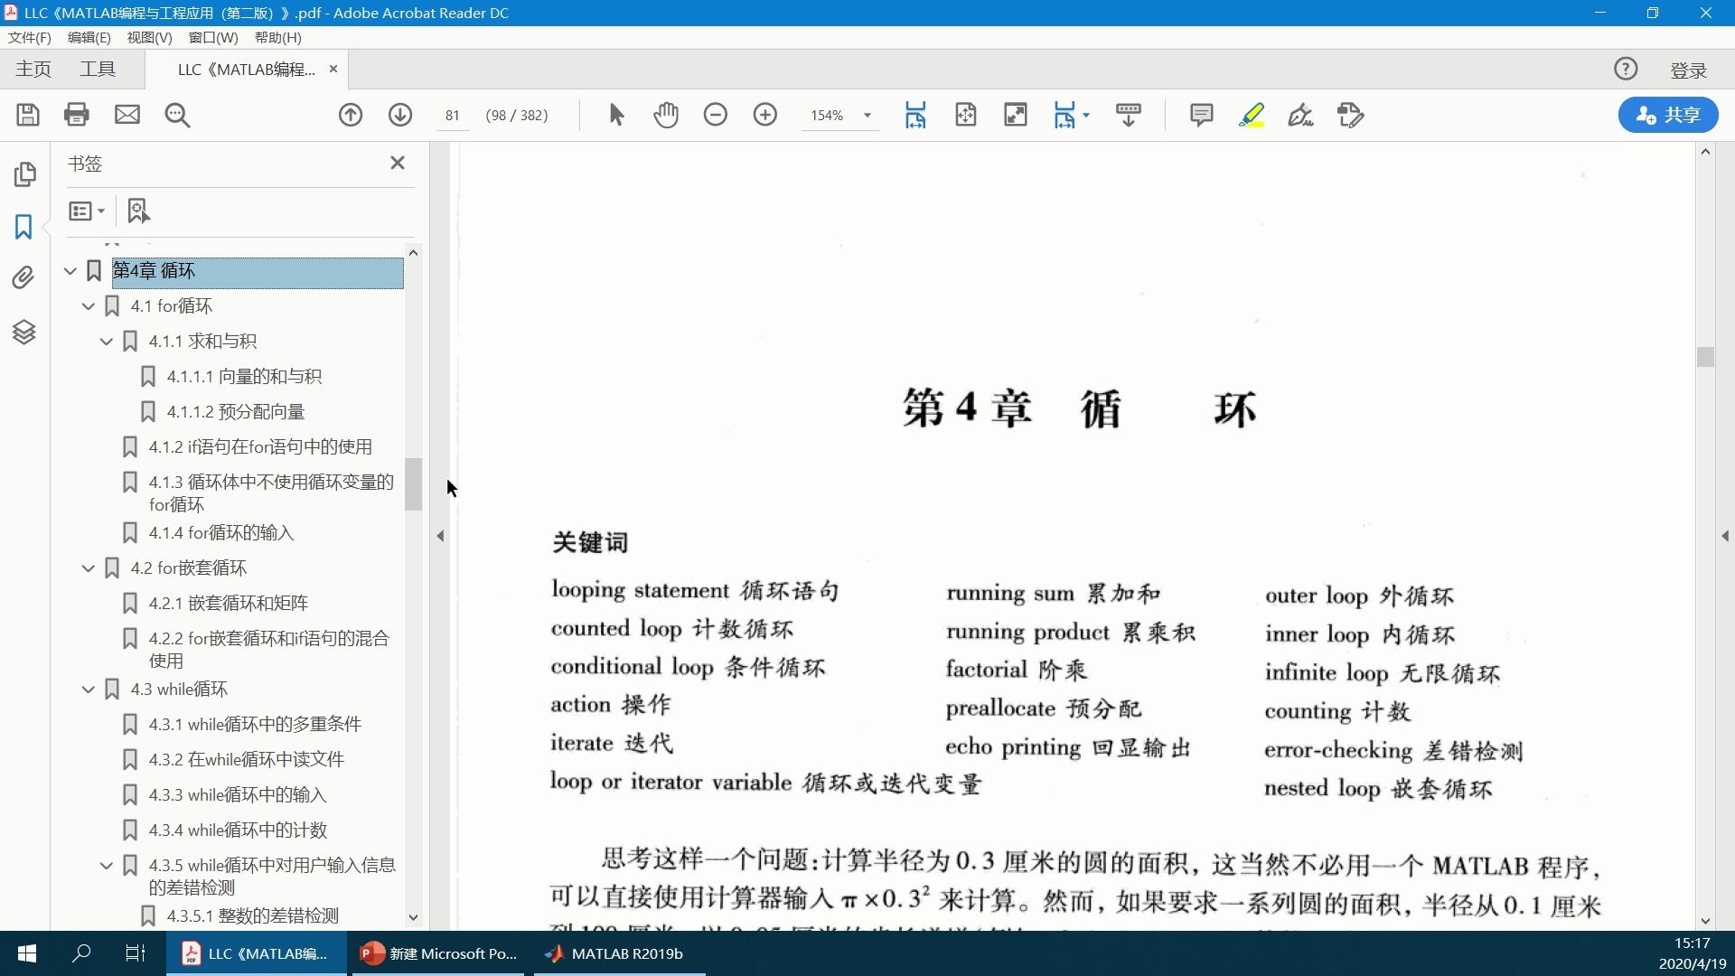
Task: Zoom in on the PDF page
Action: [x=765, y=115]
